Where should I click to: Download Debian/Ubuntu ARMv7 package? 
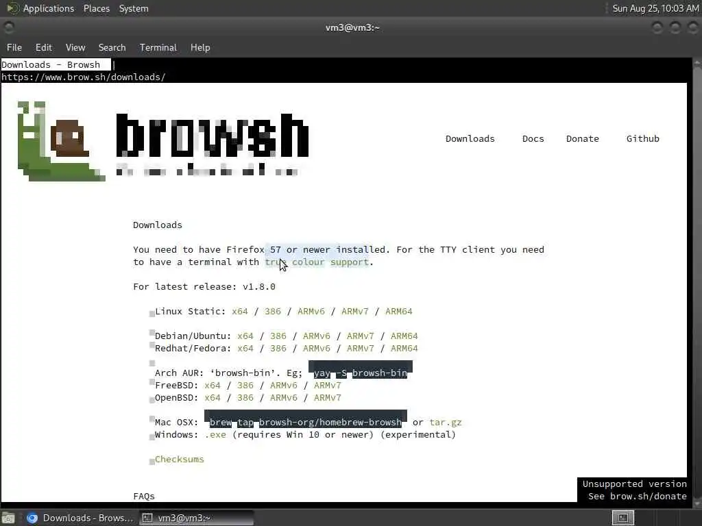(x=361, y=336)
